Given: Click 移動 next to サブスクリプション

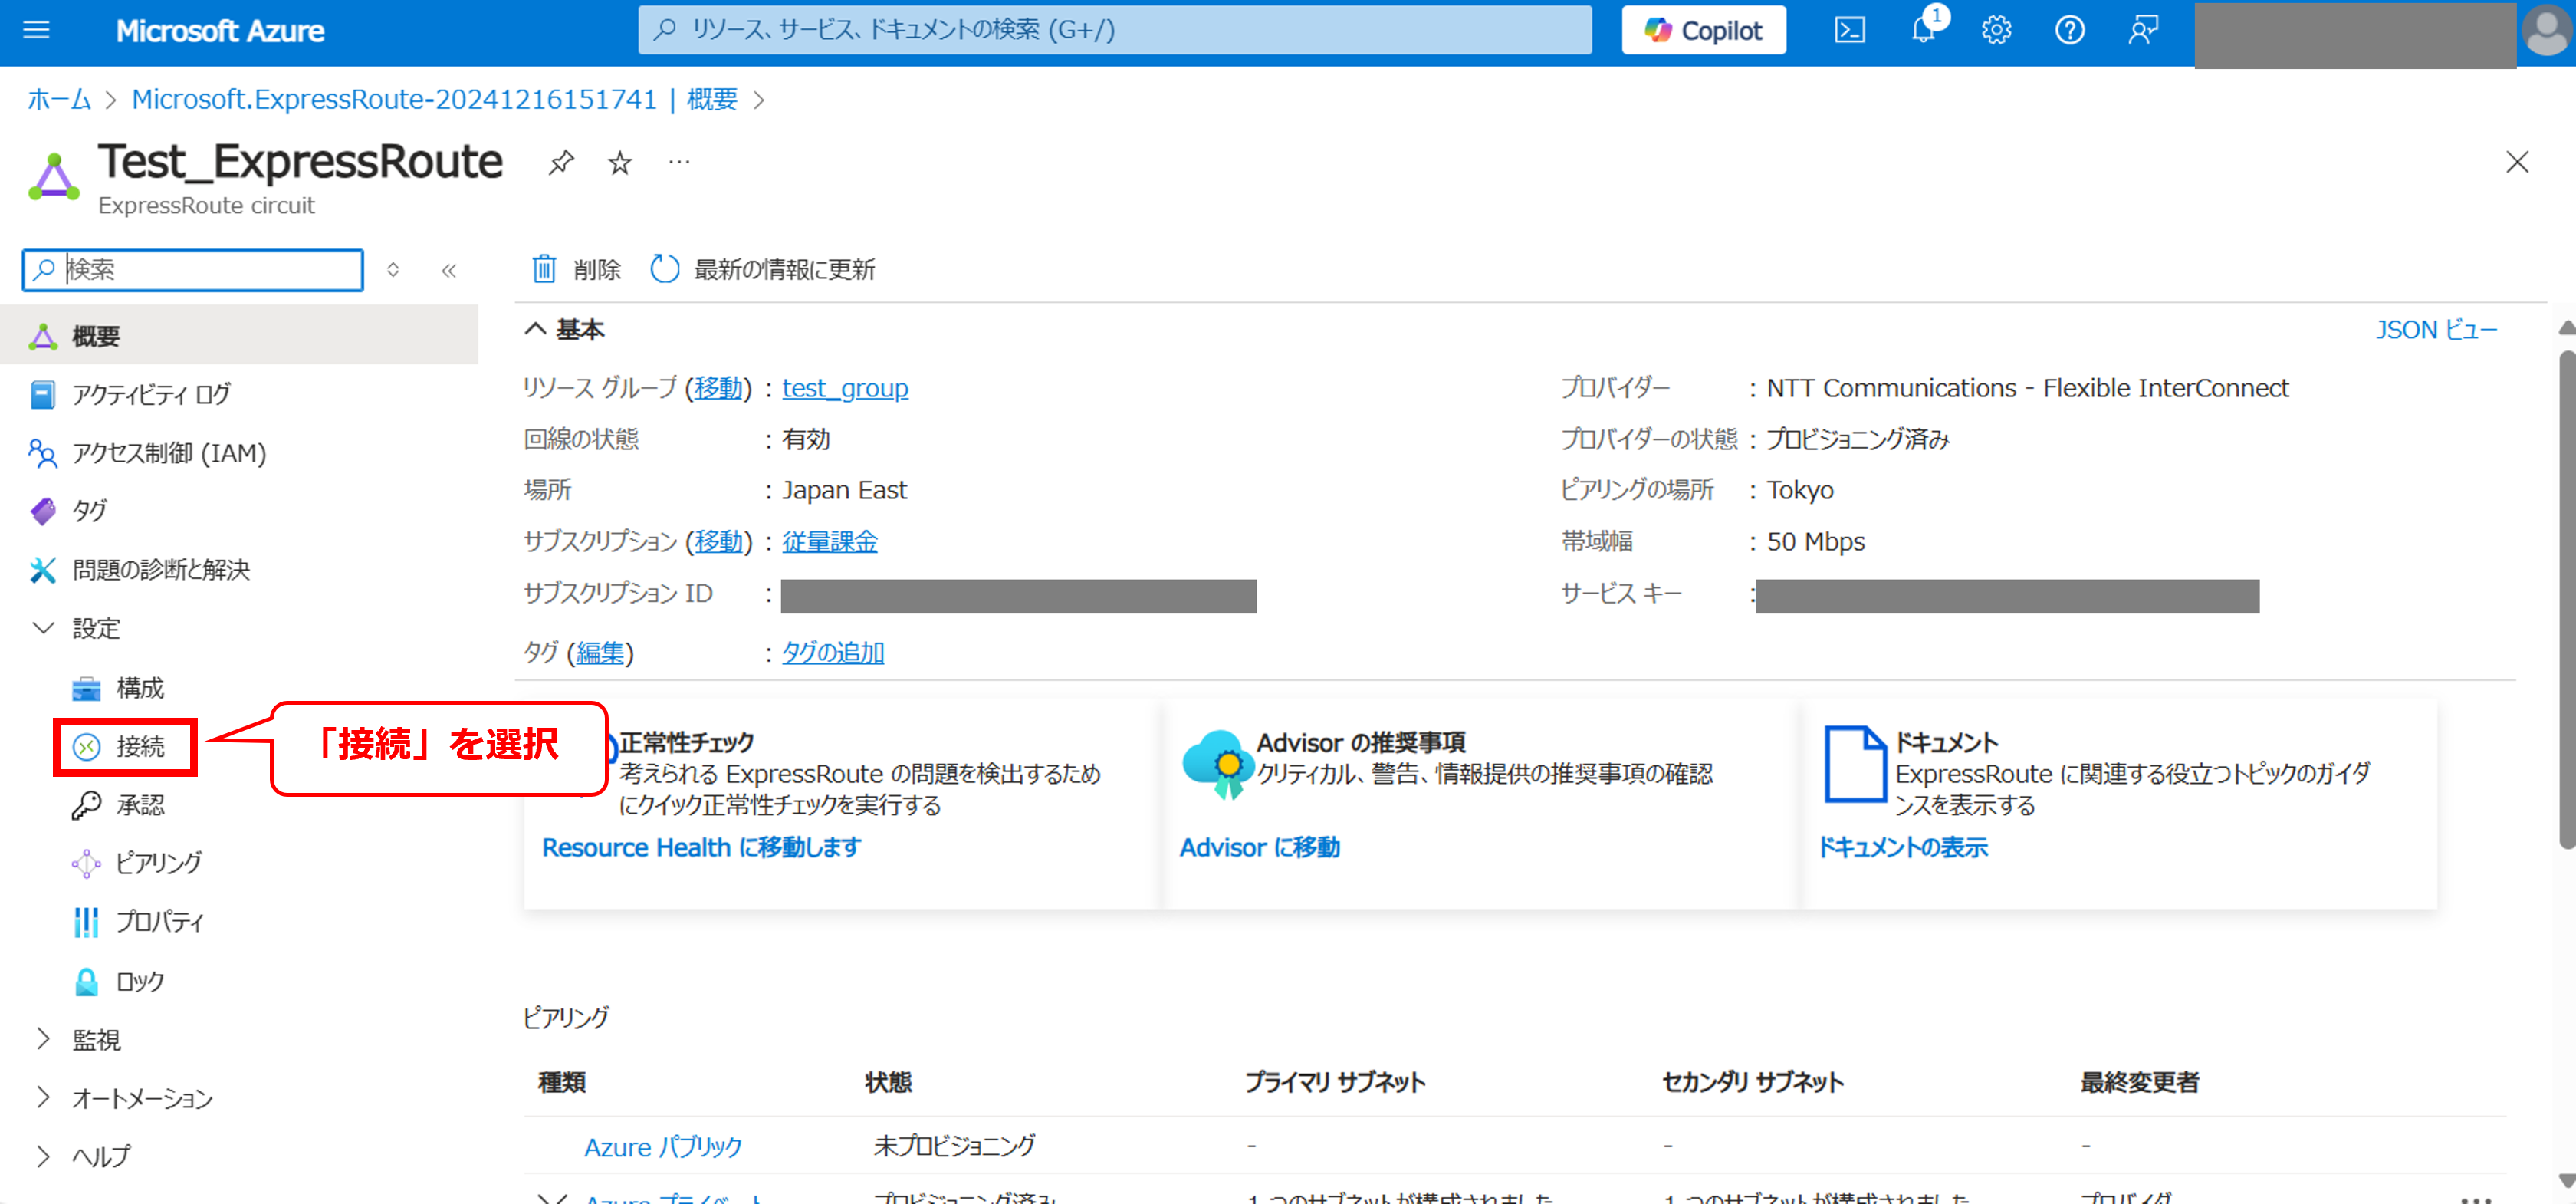Looking at the screenshot, I should pyautogui.click(x=718, y=541).
